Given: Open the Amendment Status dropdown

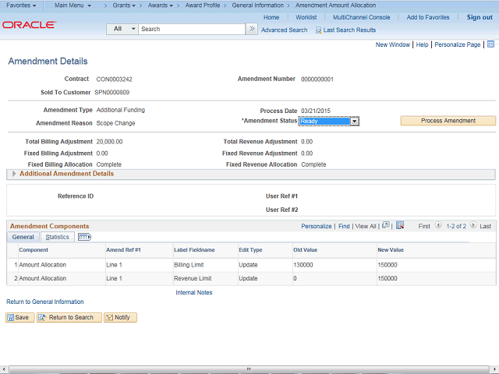Looking at the screenshot, I should [x=354, y=122].
